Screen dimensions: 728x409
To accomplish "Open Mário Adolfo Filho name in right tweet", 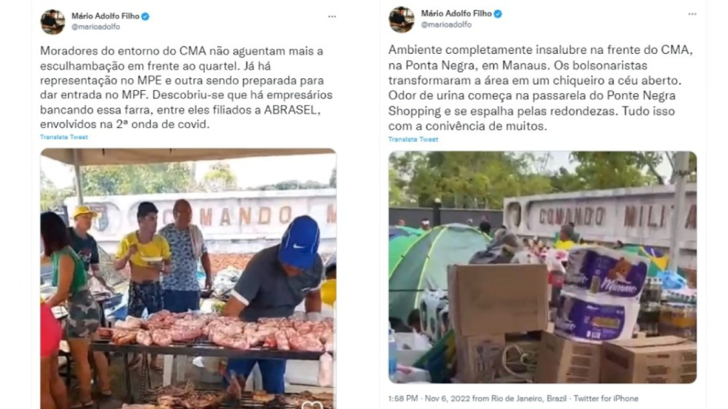I will (x=456, y=14).
